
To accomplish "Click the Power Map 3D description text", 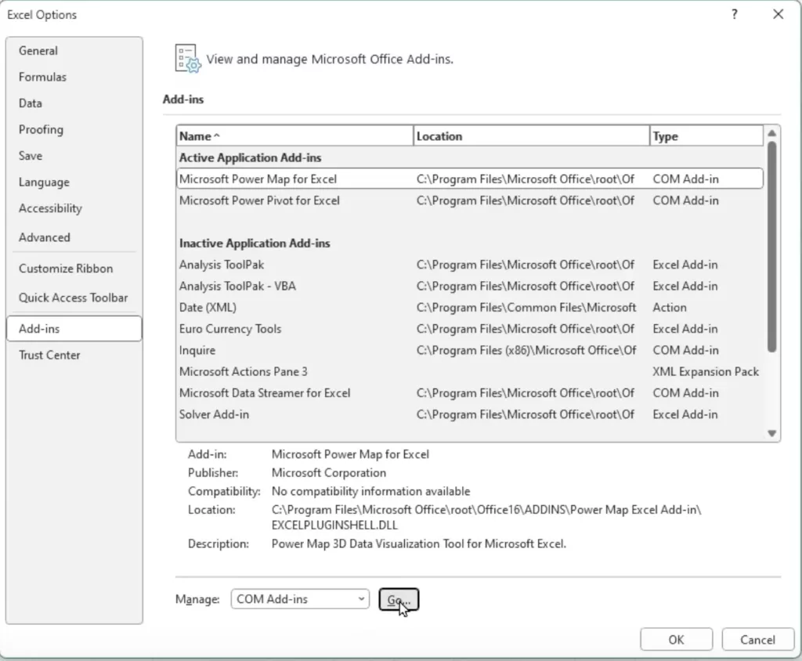I will [419, 544].
